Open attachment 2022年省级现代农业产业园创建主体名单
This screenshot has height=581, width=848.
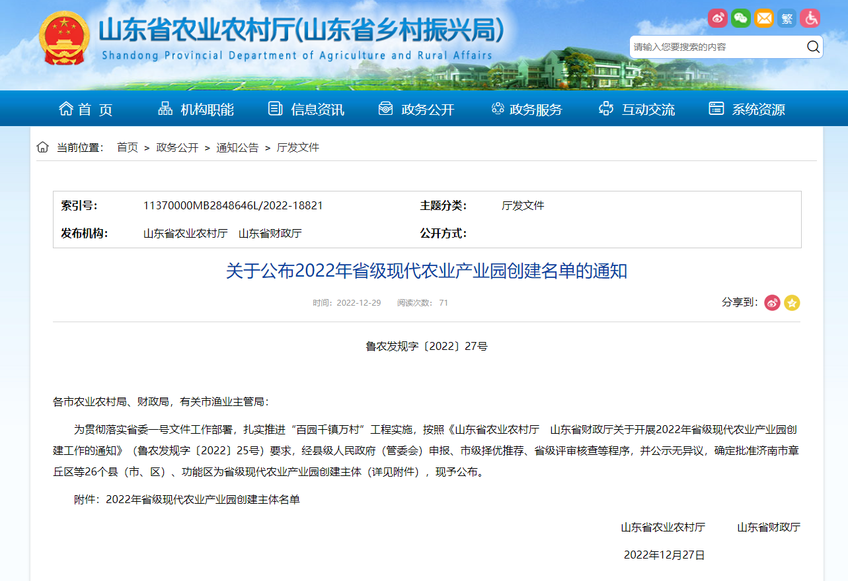click(203, 500)
